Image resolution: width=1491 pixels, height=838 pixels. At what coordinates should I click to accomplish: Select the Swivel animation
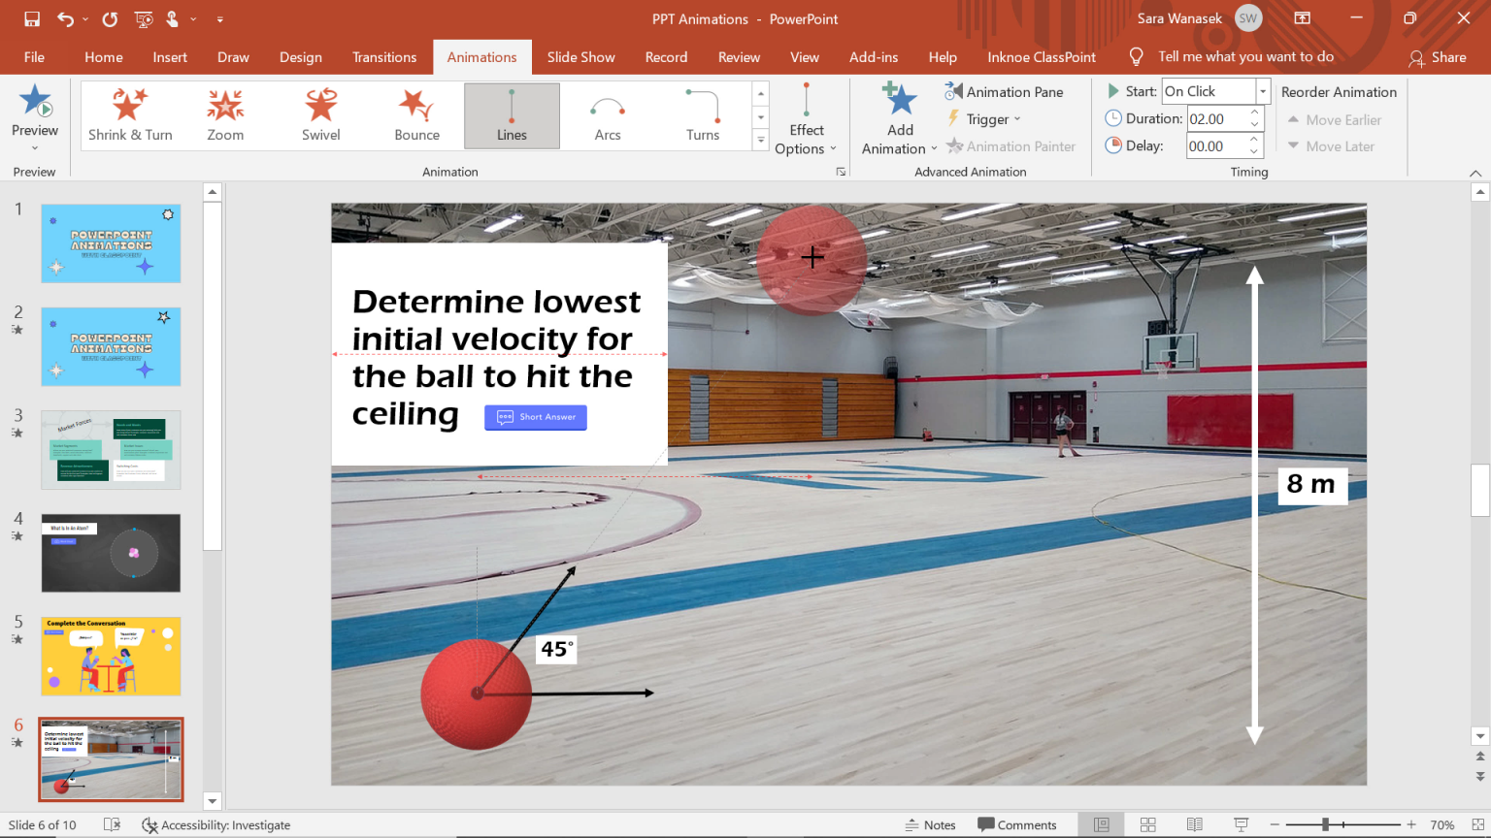tap(320, 115)
